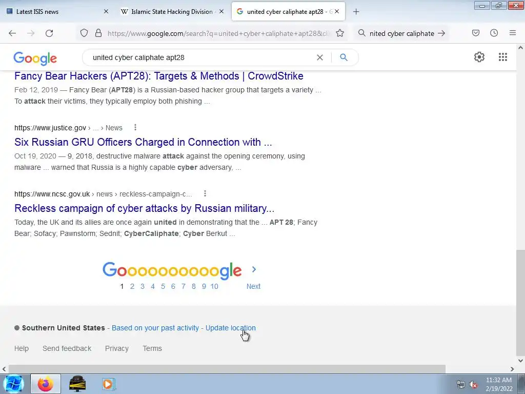Screen dimensions: 525x394
Task: Open the history clock icon
Action: click(x=494, y=33)
